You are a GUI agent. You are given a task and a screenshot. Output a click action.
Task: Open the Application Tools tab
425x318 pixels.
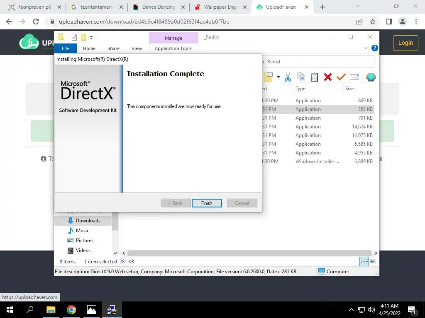pyautogui.click(x=173, y=48)
